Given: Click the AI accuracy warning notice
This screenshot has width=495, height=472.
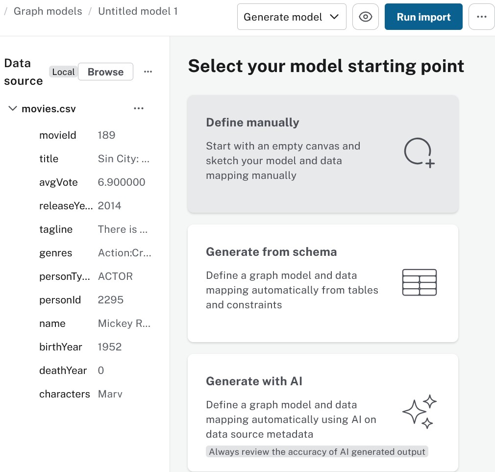Looking at the screenshot, I should (x=317, y=451).
